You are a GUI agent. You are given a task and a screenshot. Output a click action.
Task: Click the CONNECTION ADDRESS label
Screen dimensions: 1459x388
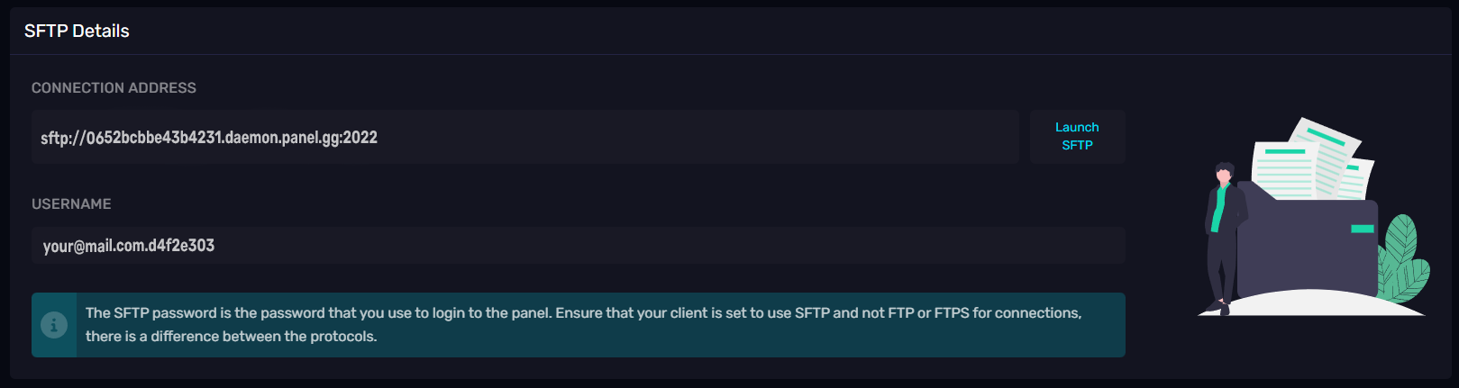point(114,87)
